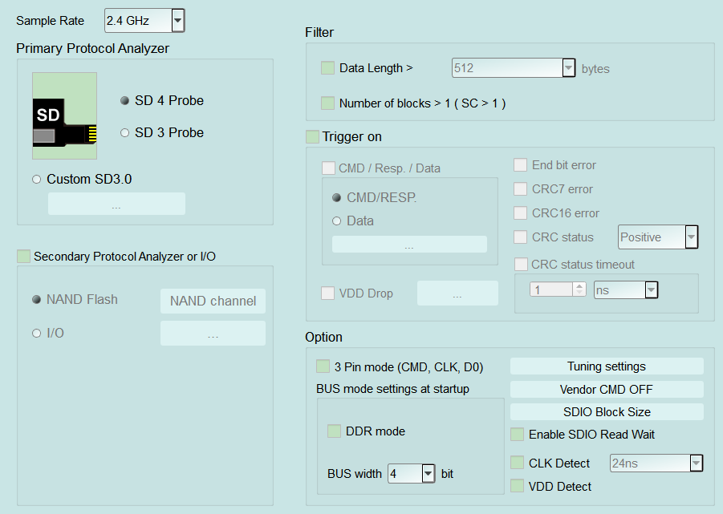The image size is (723, 514).
Task: Click the CRC timeout value field
Action: coord(551,289)
